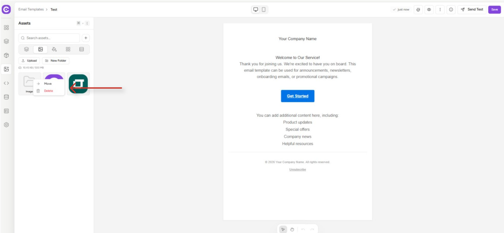Click the Send Test button

tap(472, 9)
